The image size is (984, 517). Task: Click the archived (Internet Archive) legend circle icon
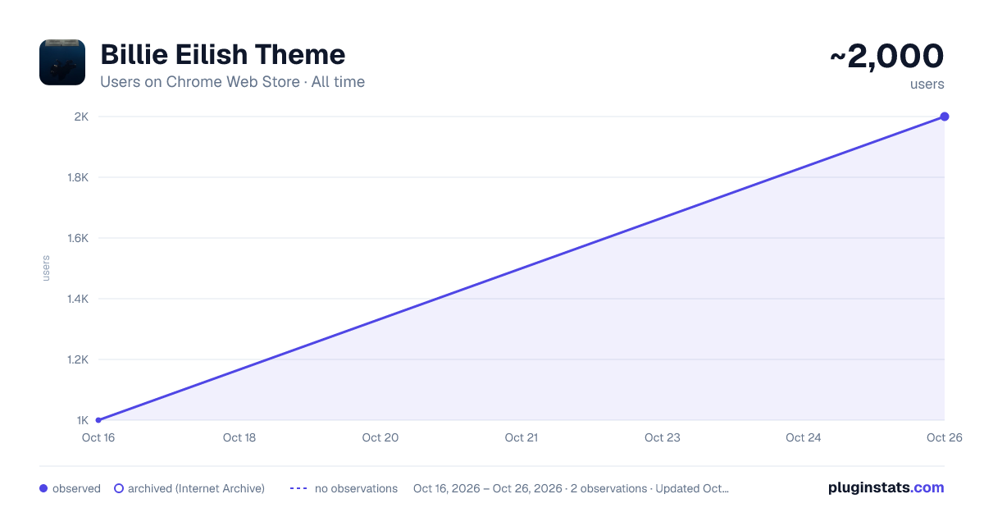(119, 488)
